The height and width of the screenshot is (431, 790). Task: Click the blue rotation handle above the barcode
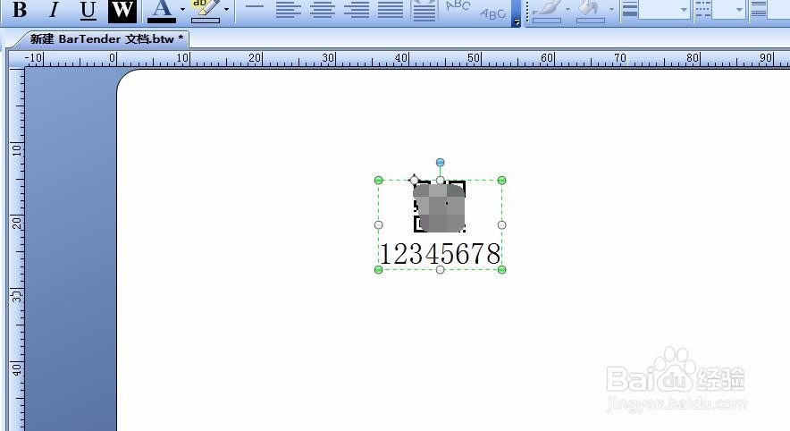coord(441,163)
